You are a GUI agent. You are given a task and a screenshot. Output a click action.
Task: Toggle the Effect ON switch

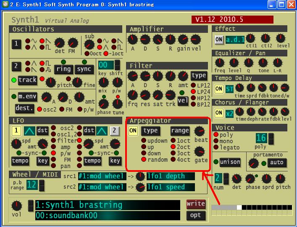pyautogui.click(x=219, y=40)
